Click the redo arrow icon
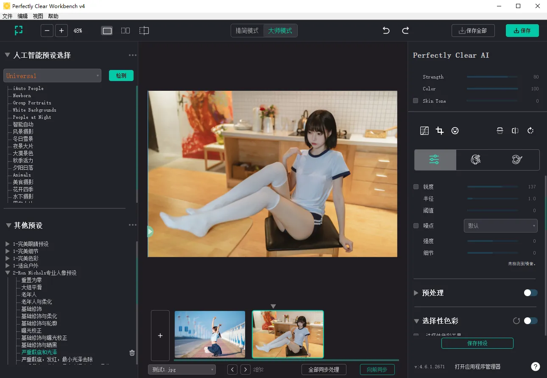547x378 pixels. (x=405, y=31)
